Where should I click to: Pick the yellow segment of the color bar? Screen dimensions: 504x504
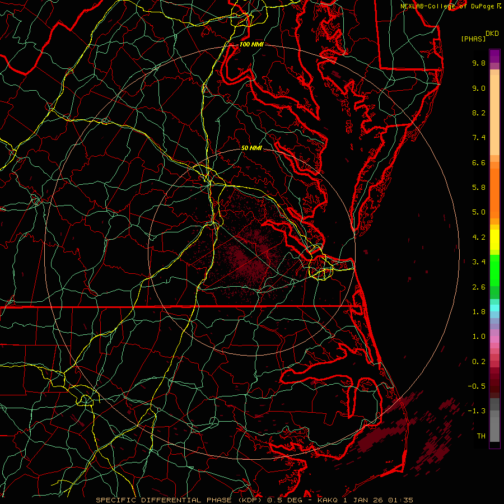[494, 240]
